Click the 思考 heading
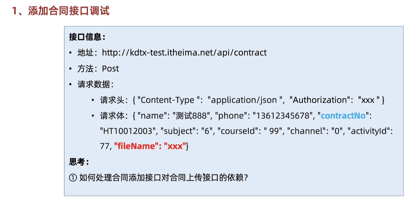The width and height of the screenshot is (408, 209). tap(79, 162)
